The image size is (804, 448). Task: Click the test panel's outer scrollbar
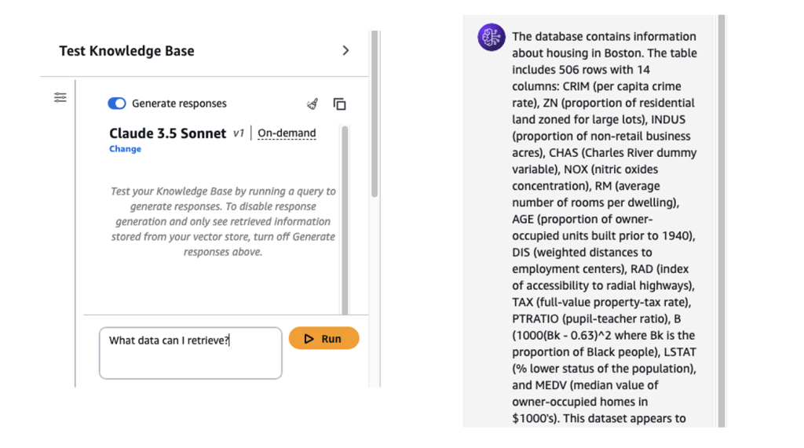click(375, 118)
